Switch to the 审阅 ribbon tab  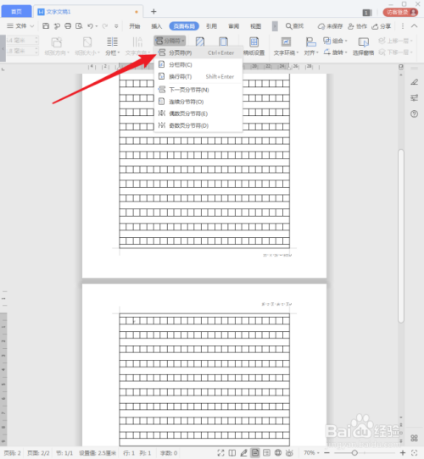coord(234,26)
